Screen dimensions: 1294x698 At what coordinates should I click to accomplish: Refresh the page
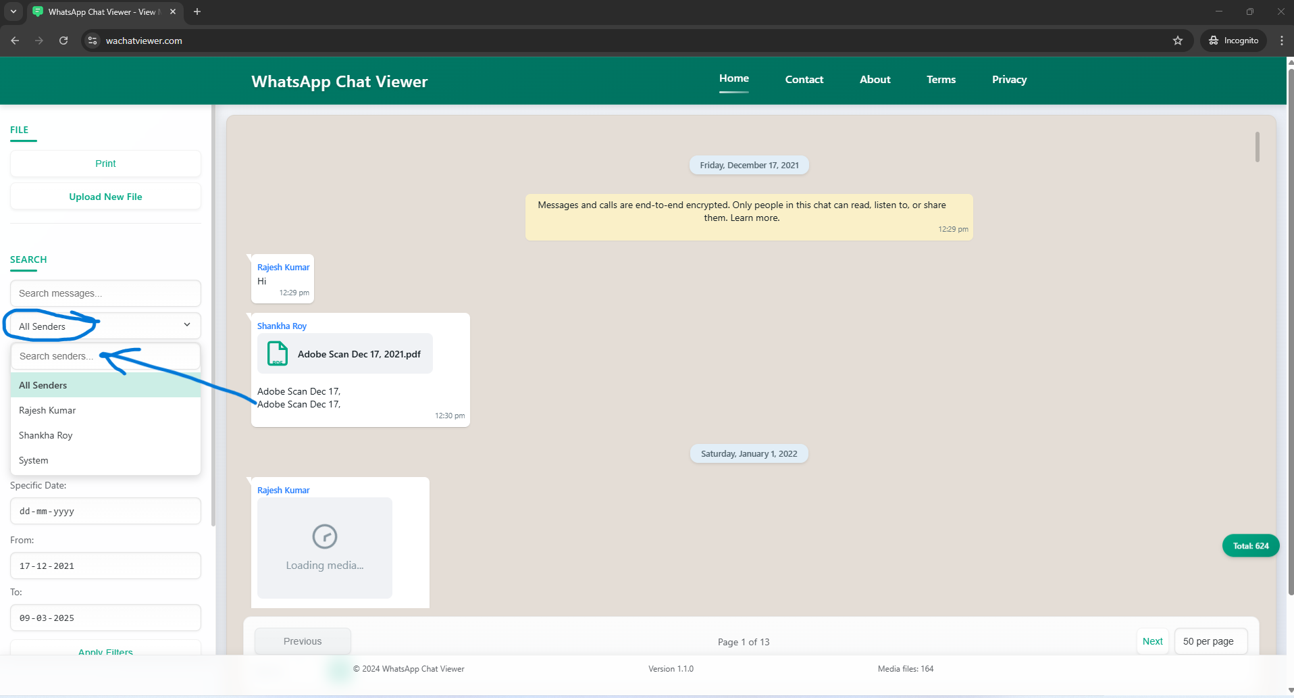click(x=63, y=41)
